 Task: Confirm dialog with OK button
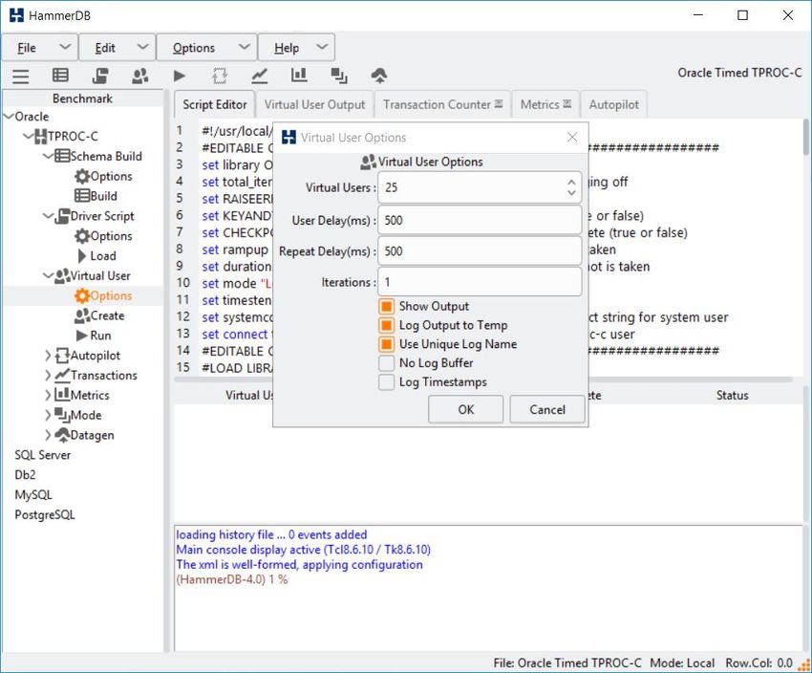(x=465, y=410)
